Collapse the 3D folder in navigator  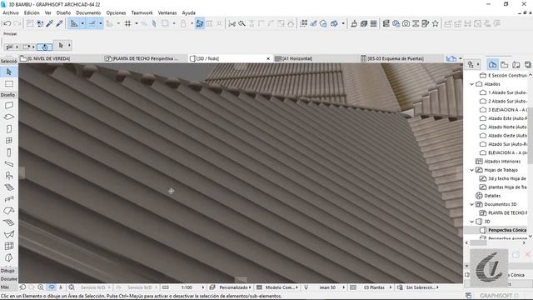tap(472, 222)
